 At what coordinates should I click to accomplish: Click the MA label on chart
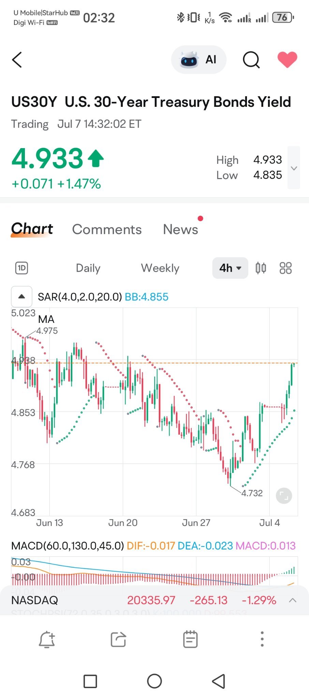pos(46,319)
